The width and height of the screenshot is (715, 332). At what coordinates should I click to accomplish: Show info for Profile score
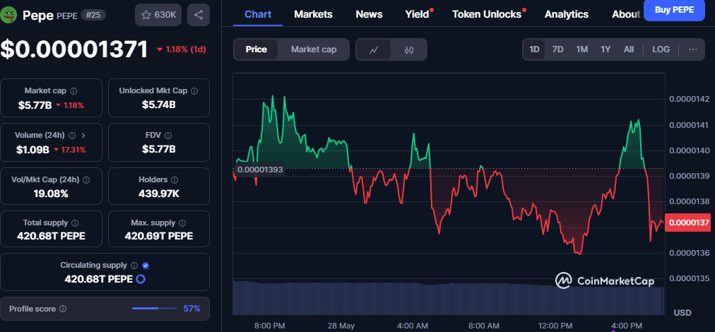[63, 309]
